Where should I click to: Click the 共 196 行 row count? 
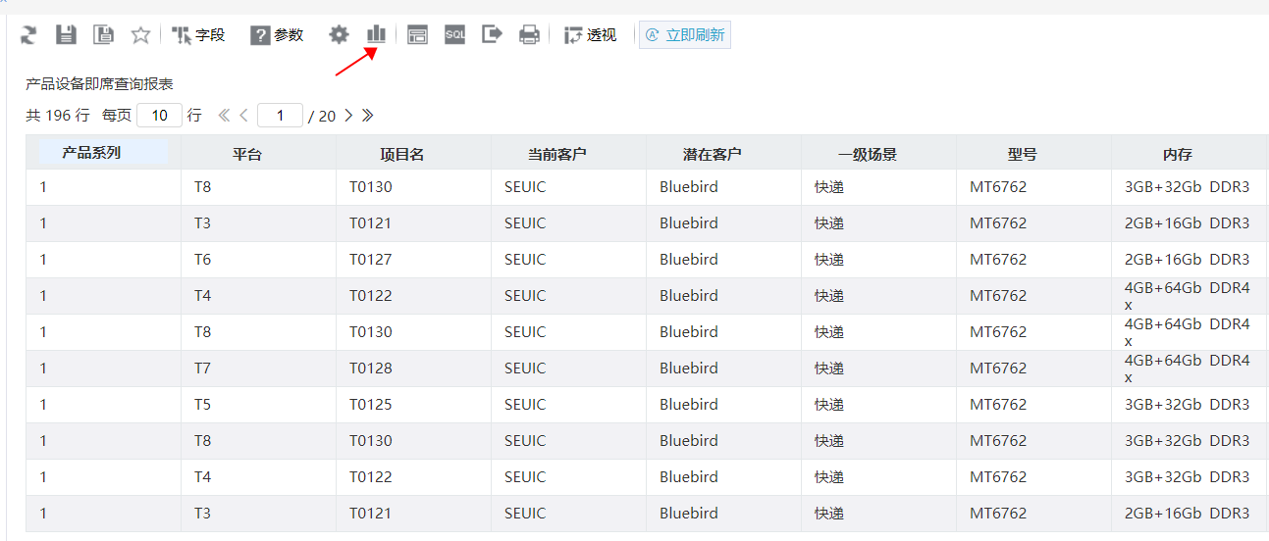58,116
